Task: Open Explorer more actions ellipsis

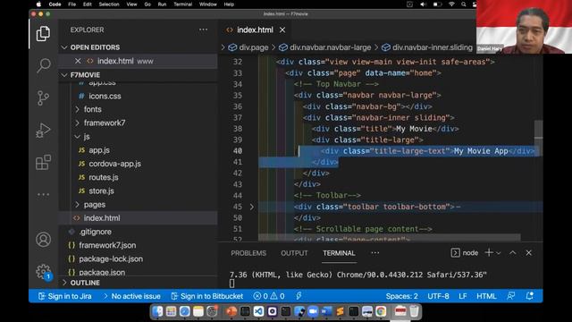Action: [x=203, y=30]
